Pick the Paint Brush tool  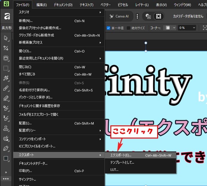click(x=6, y=88)
